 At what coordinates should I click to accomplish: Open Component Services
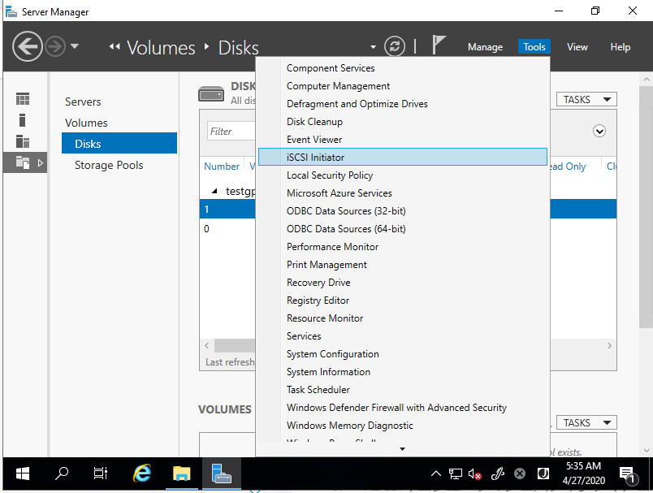pyautogui.click(x=403, y=68)
